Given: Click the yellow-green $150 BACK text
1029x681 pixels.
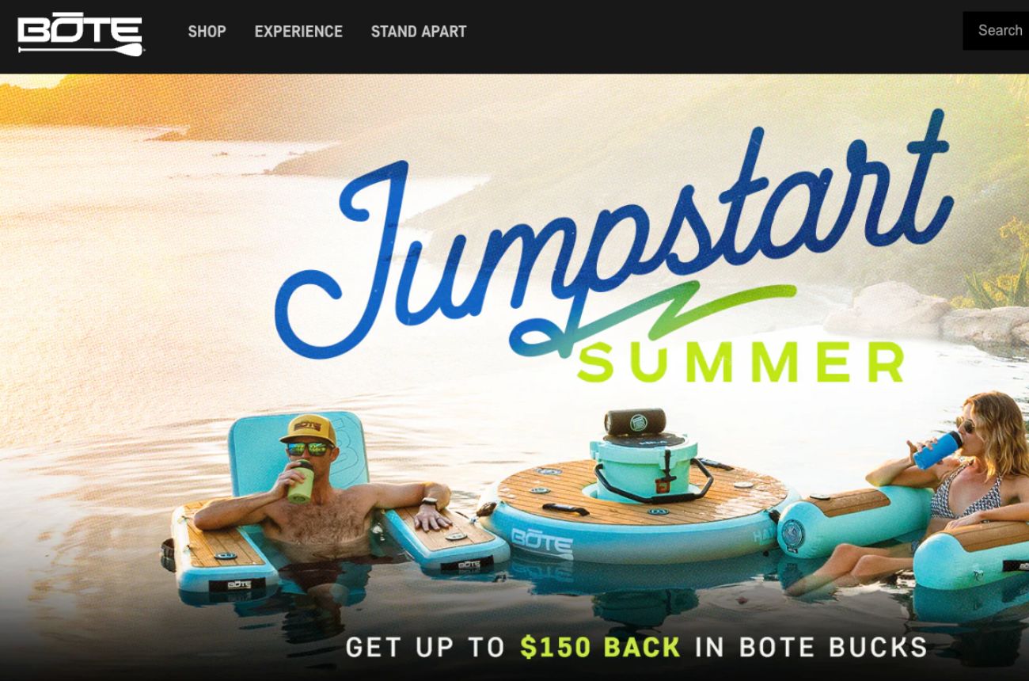Looking at the screenshot, I should [601, 647].
